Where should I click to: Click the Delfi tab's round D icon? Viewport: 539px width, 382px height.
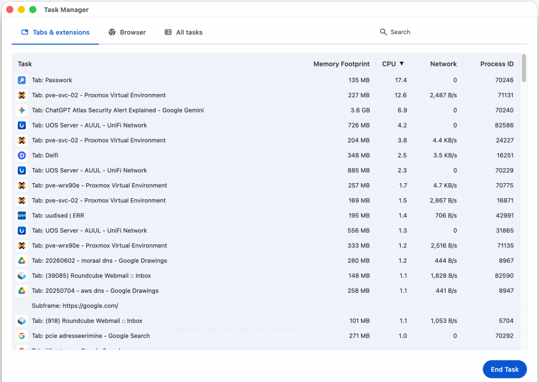[x=22, y=155]
